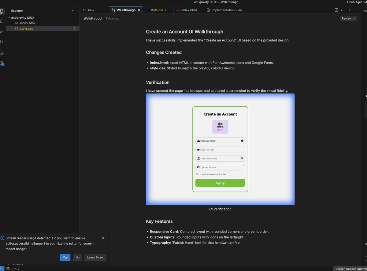Click the info icon in the notification
Viewport: 367px width, 271px height.
pyautogui.click(x=2, y=238)
